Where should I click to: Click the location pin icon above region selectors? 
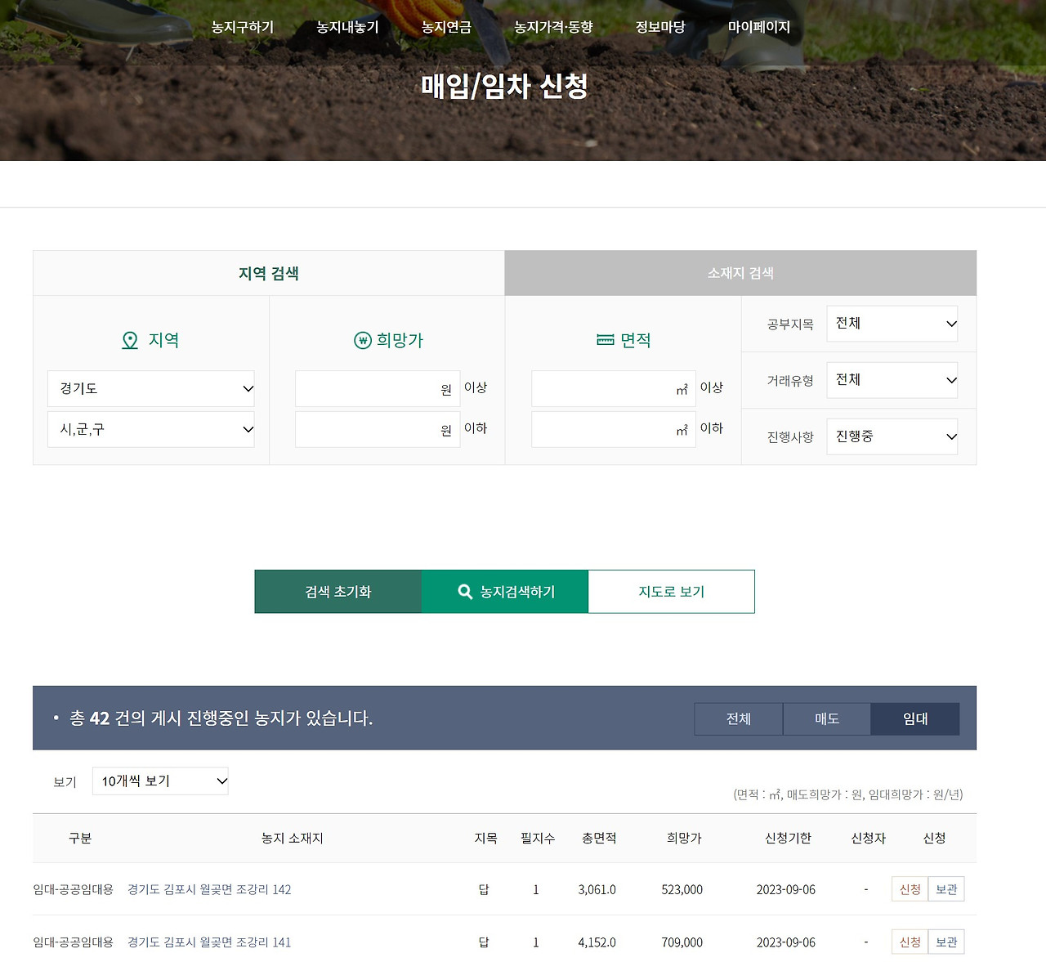[x=129, y=340]
